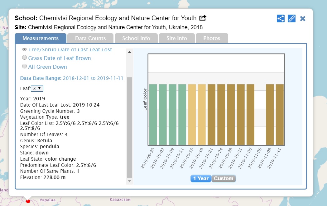Click the yellow bar for 2019-10-15
Screen dimensions: 327x206
point(192,114)
